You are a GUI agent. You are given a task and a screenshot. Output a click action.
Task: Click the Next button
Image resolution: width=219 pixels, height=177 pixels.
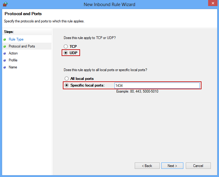[x=172, y=166]
